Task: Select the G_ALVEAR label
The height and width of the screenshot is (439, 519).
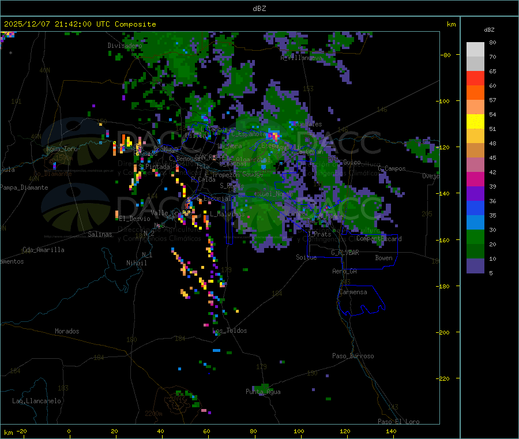Action: [x=345, y=253]
